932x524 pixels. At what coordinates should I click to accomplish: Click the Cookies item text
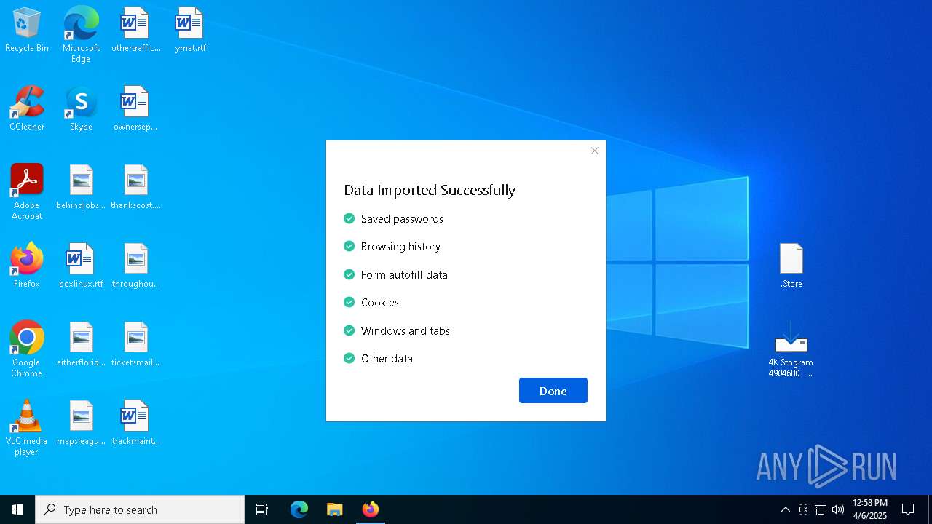tap(380, 303)
